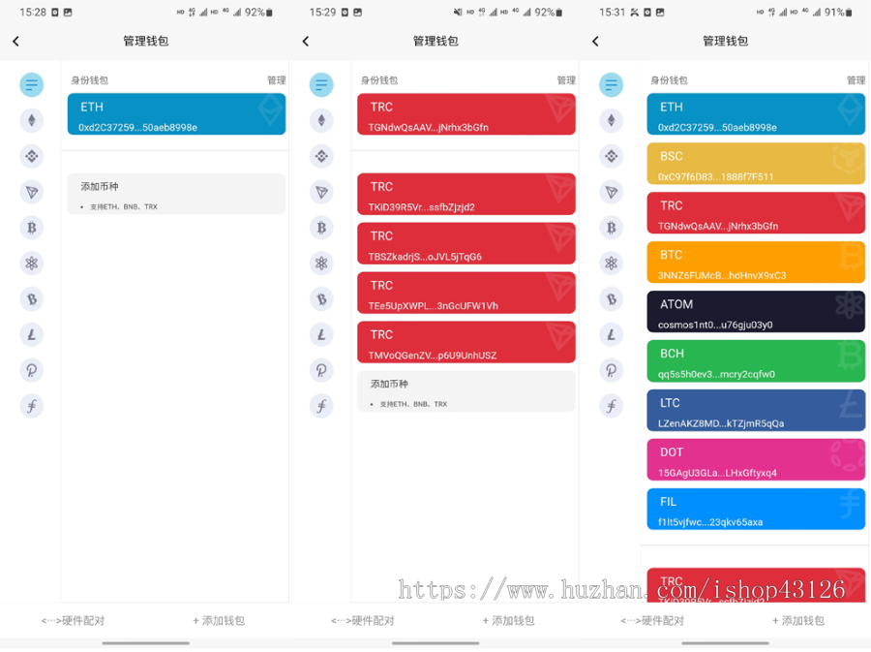Screen dimensions: 871x652
Task: Open TRC wallet TEe5UpXWPL...3nGcUFW1Vh
Action: tap(466, 293)
